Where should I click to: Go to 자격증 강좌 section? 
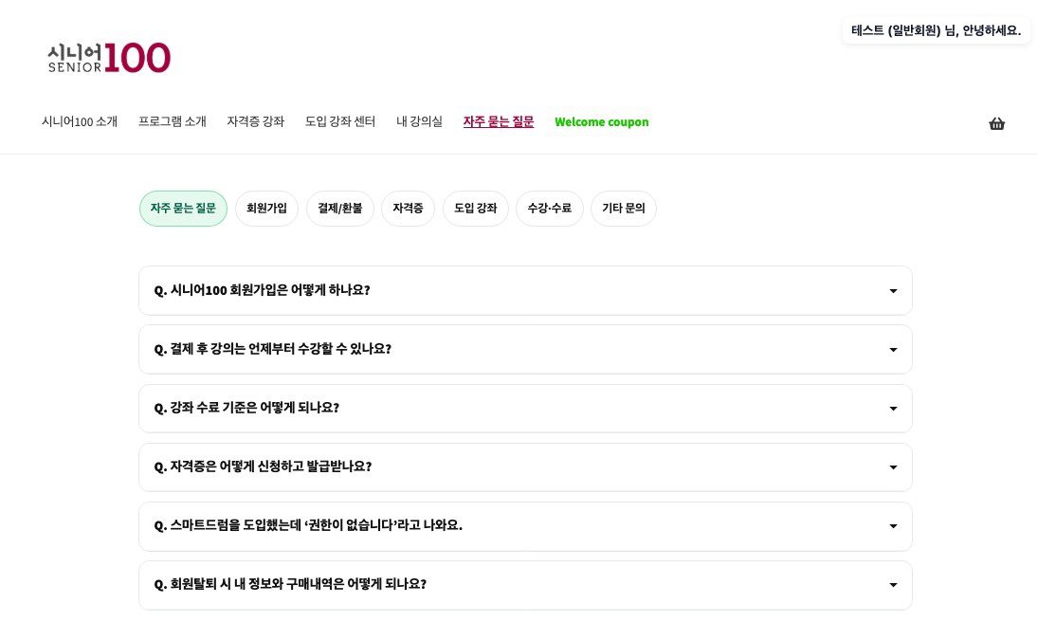[255, 121]
